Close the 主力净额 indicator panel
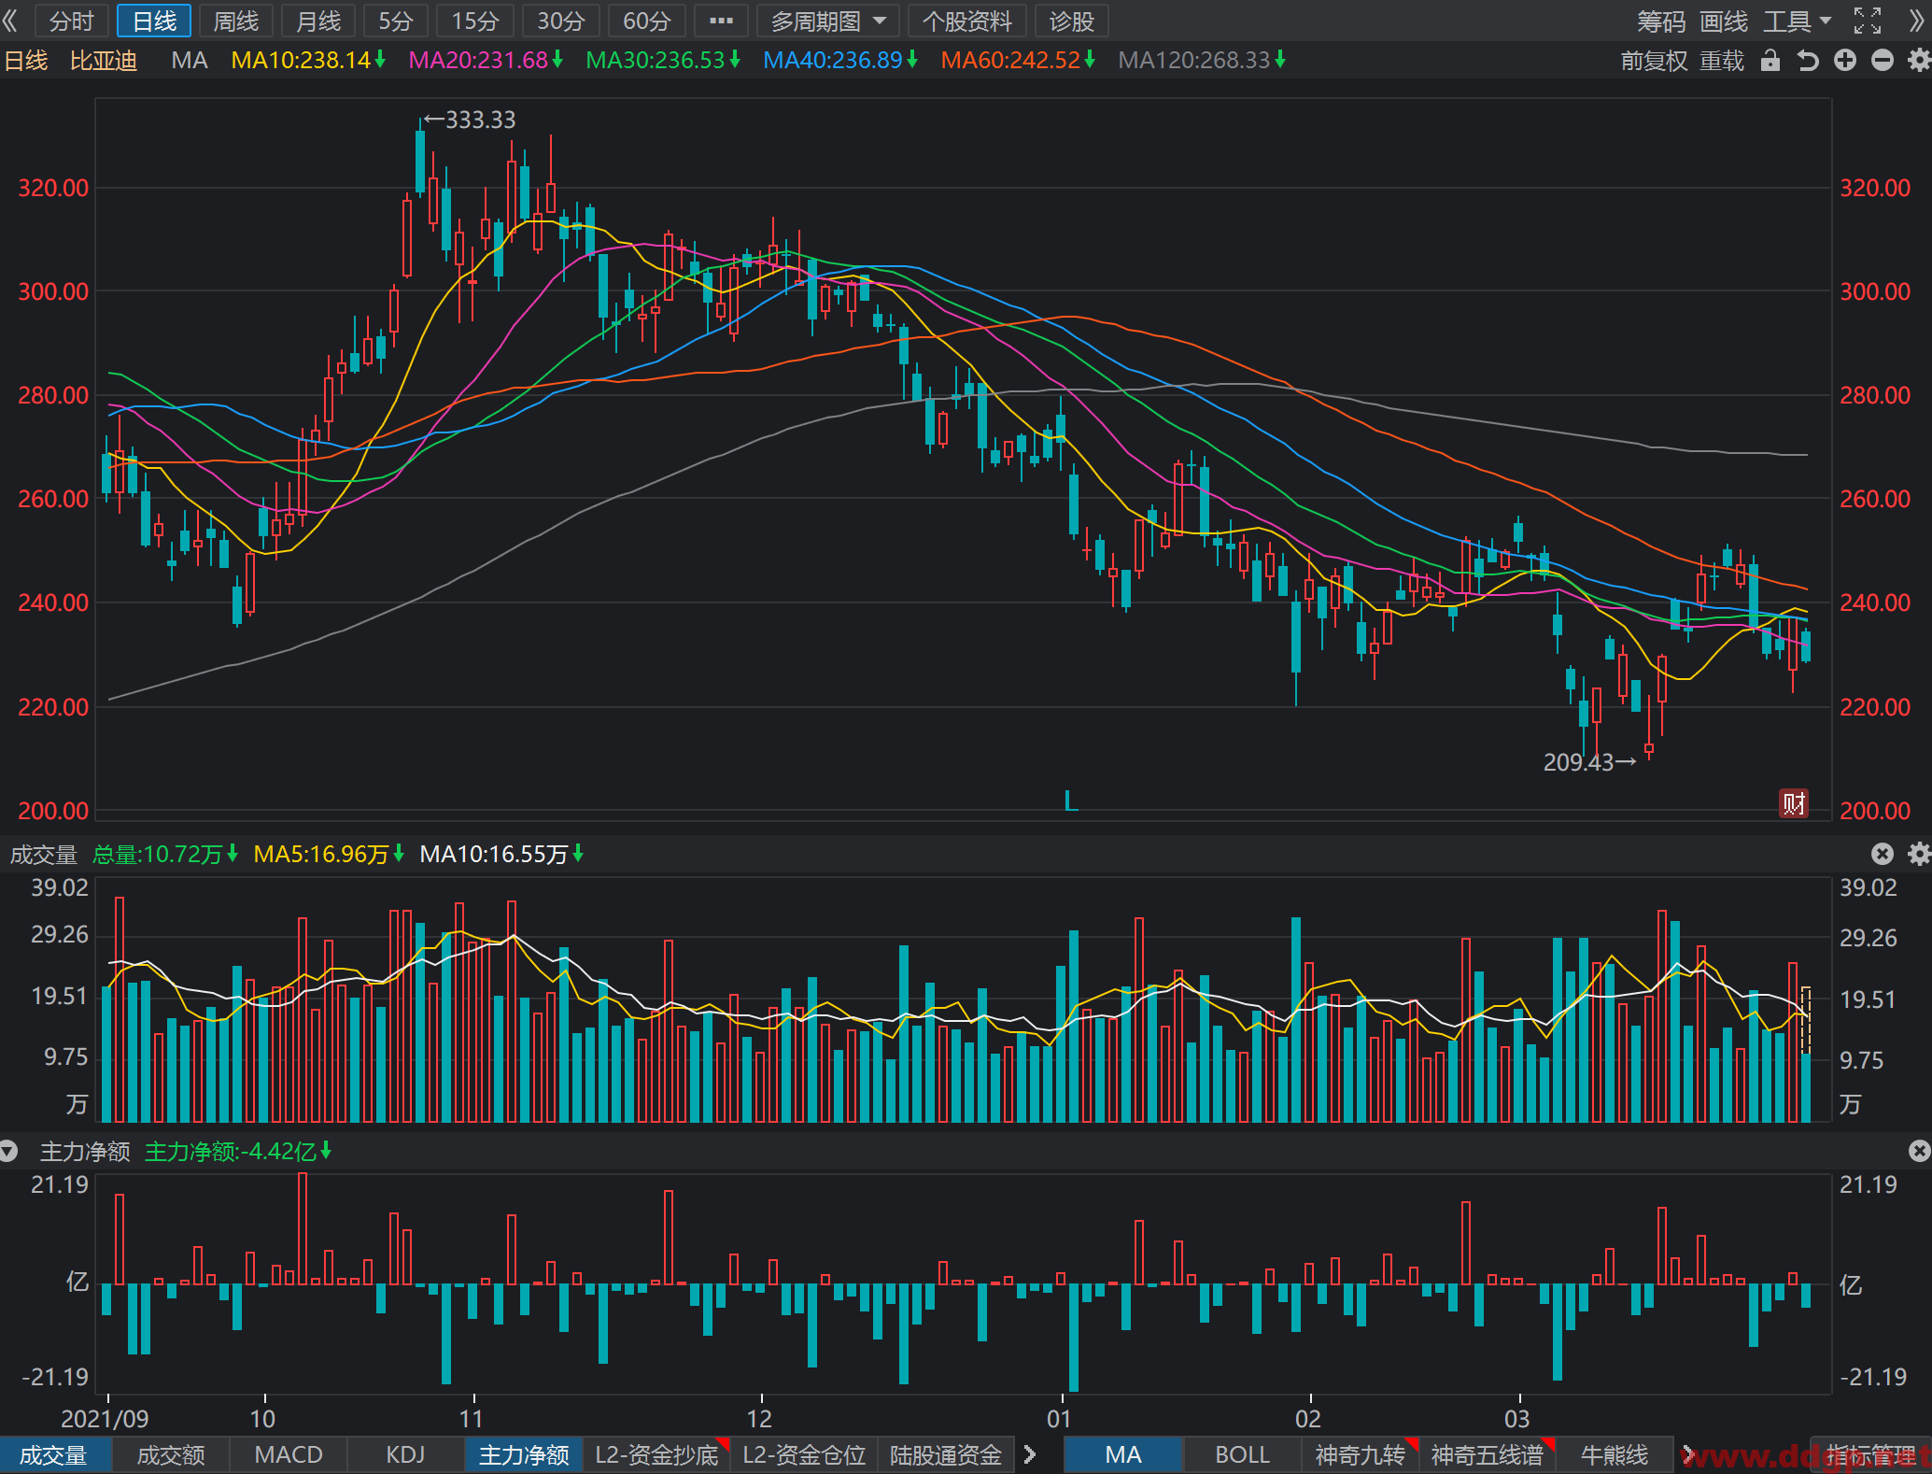Screen dimensions: 1932x1474 (x=1919, y=1151)
